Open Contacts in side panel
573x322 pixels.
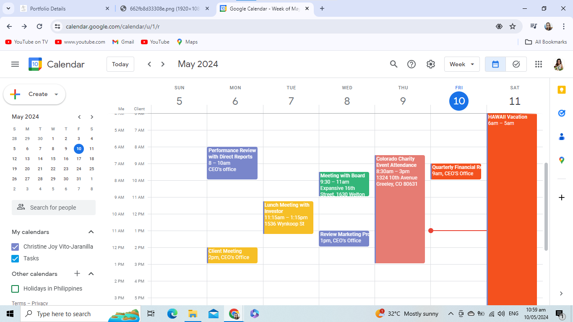562,137
